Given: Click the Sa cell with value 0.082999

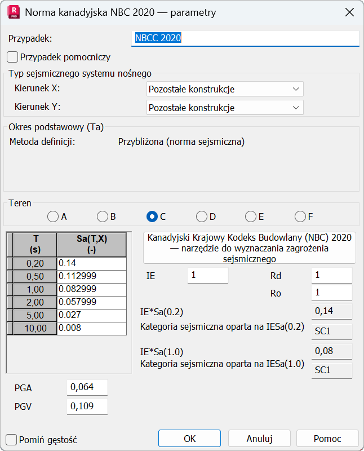Looking at the screenshot, I should (92, 289).
